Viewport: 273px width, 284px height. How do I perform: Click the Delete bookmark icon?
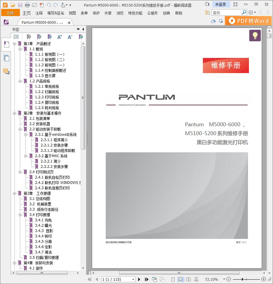point(29,37)
